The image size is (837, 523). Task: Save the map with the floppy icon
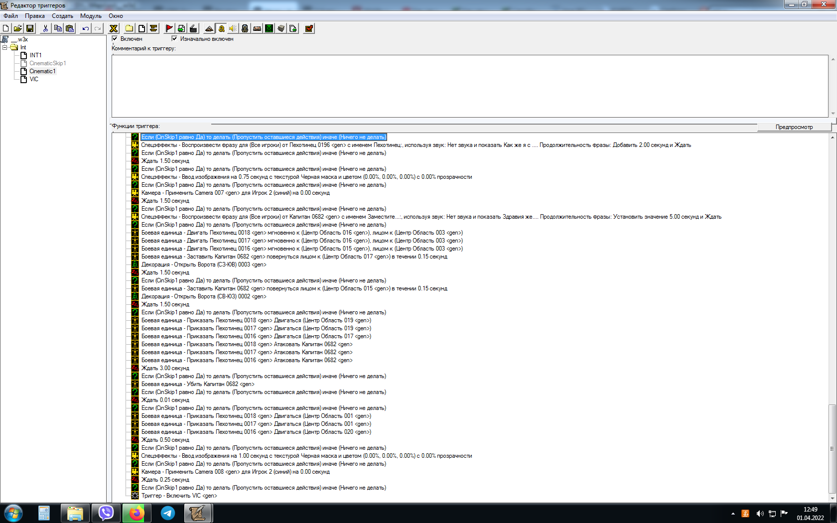coord(30,28)
